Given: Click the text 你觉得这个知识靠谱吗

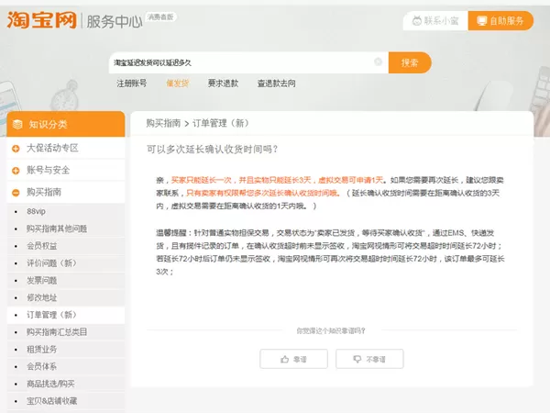Looking at the screenshot, I should 331,330.
